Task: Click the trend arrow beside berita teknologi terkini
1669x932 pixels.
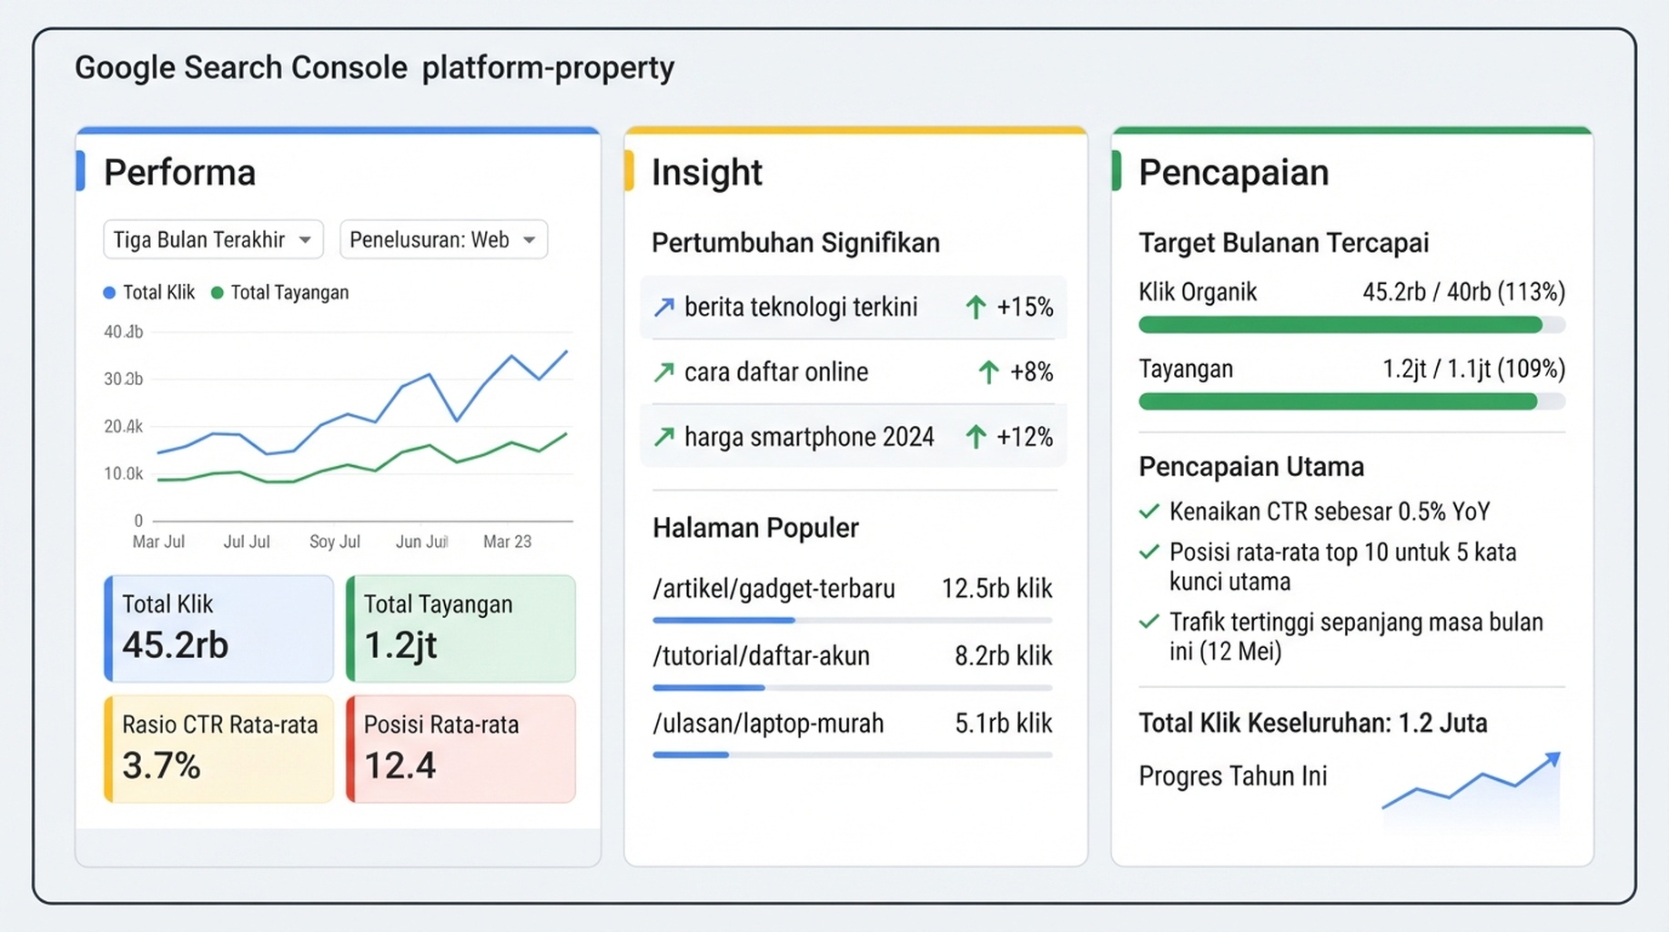Action: tap(664, 308)
